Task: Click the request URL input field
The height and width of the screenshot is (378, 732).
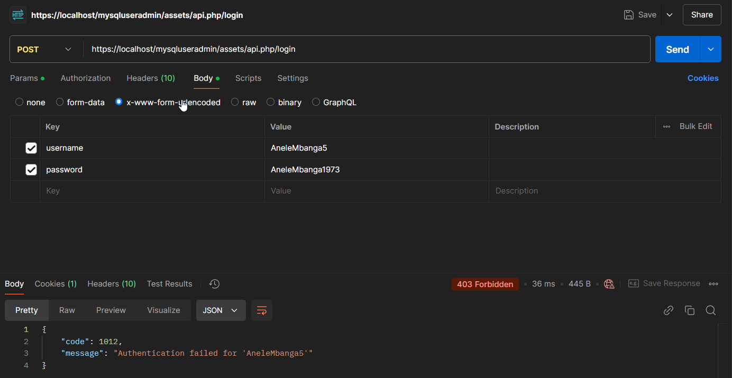Action: click(365, 49)
